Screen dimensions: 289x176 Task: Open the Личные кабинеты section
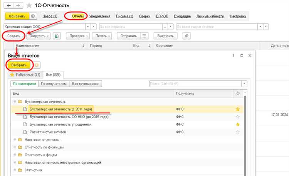click(x=210, y=16)
